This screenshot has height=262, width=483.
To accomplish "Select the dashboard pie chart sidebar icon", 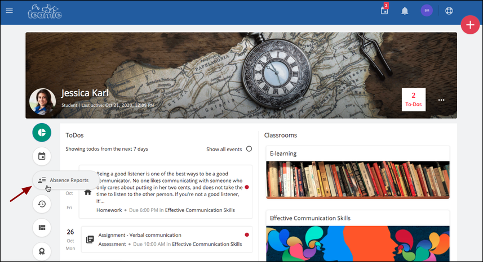I will tap(42, 132).
